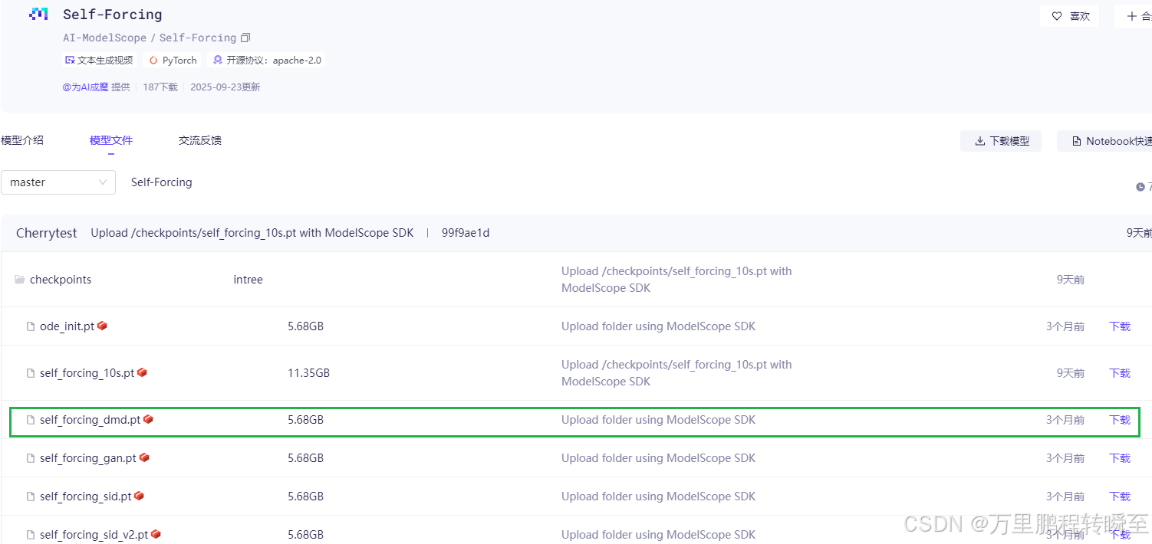1152x544 pixels.
Task: Click the file icon beside ode_init.pt
Action: pyautogui.click(x=31, y=326)
